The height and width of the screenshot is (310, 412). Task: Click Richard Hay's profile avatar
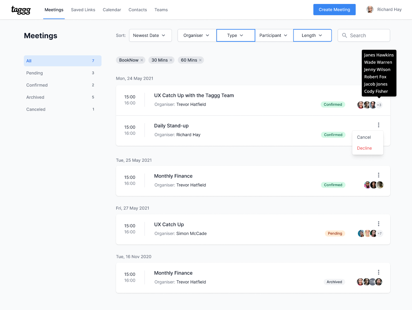pos(370,10)
